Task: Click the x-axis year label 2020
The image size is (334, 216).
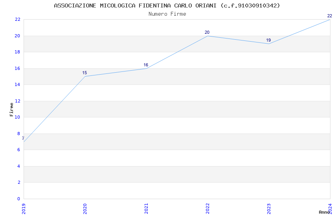Action: point(85,209)
